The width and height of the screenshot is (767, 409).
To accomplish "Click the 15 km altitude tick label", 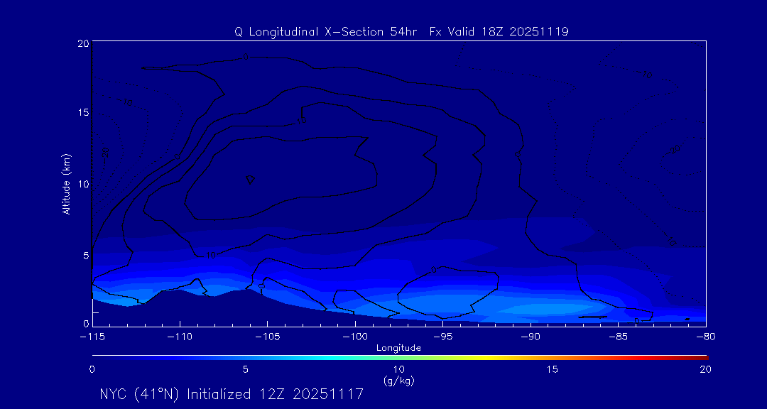I will click(81, 114).
